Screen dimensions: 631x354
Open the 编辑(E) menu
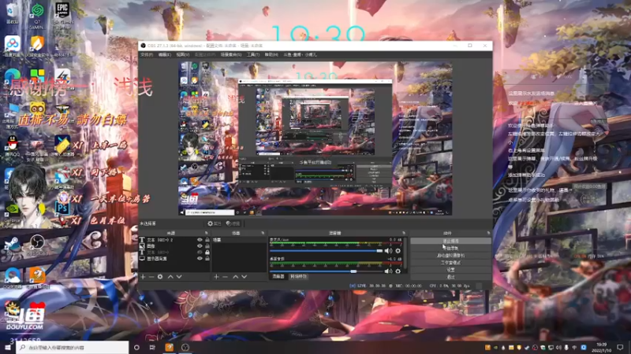pyautogui.click(x=165, y=54)
